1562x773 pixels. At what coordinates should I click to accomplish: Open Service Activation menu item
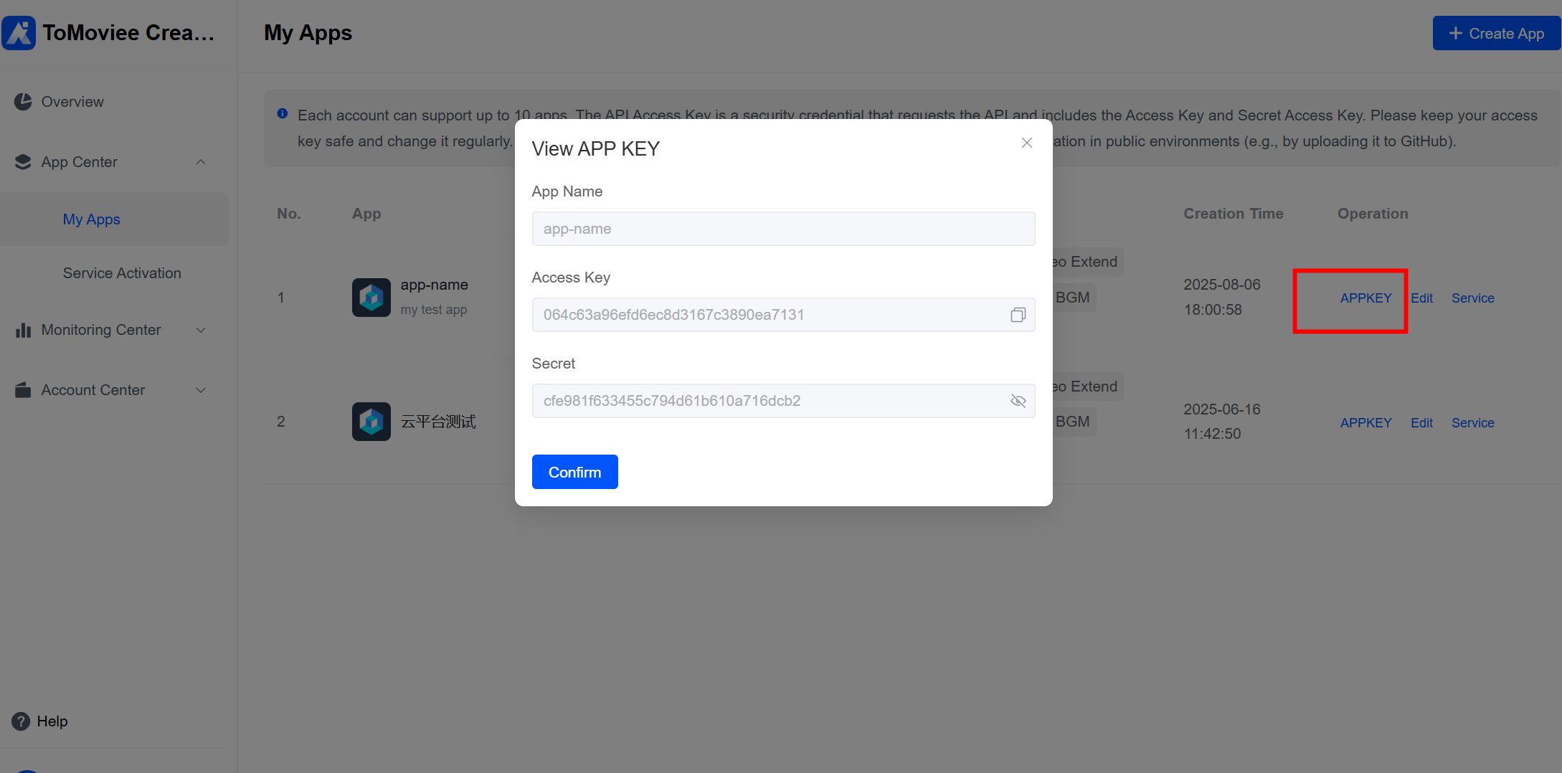[122, 273]
